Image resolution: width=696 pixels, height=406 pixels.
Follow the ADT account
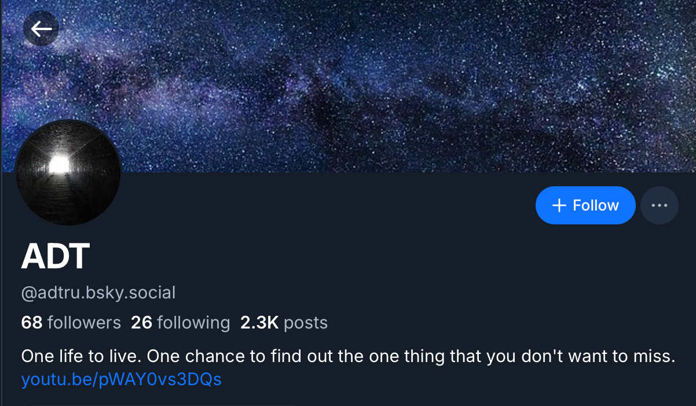click(x=585, y=205)
